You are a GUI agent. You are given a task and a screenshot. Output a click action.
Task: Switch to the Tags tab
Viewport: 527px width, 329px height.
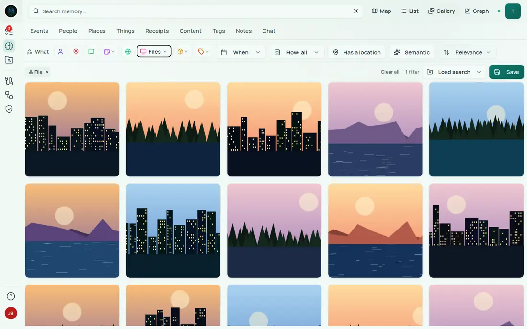pyautogui.click(x=218, y=31)
